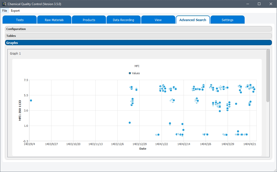Collapse the Graphs section

[x=12, y=42]
